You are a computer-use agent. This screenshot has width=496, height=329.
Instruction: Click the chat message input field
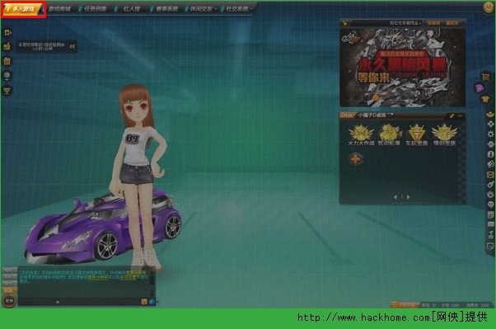tap(79, 302)
